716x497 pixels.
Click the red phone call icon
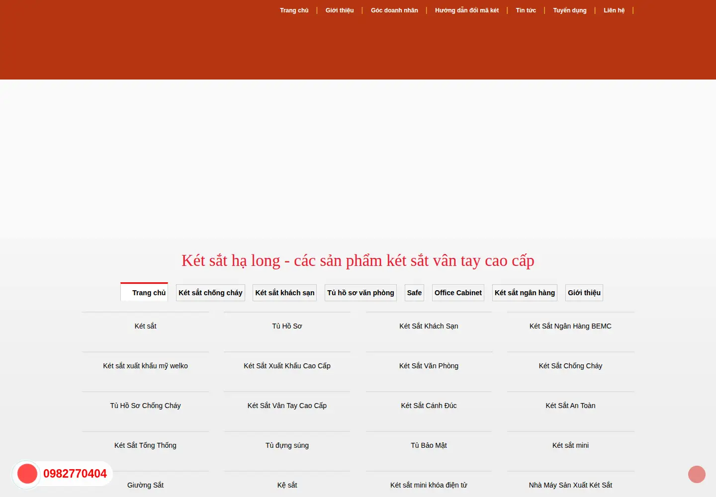coord(27,474)
